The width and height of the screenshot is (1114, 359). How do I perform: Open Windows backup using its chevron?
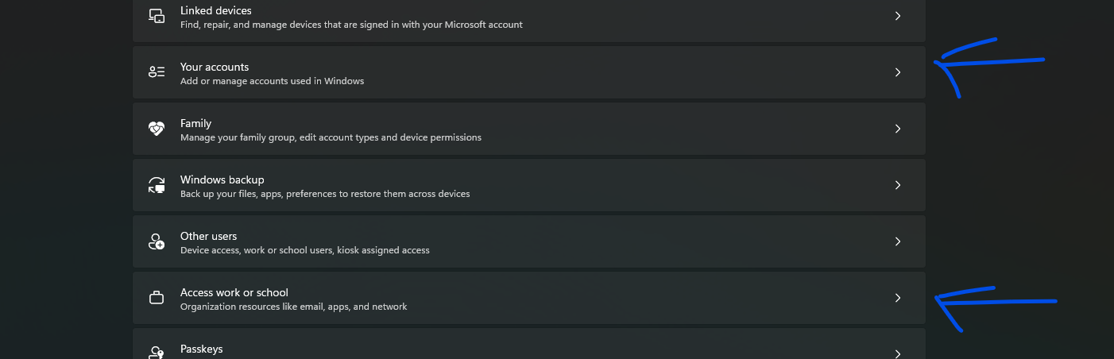pyautogui.click(x=898, y=185)
